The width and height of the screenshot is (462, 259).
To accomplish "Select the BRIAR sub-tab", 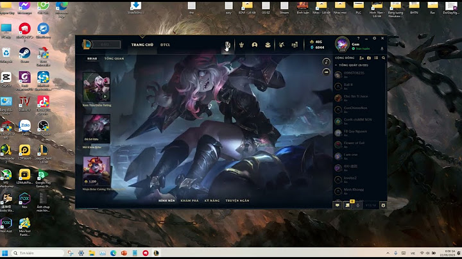I will [92, 58].
